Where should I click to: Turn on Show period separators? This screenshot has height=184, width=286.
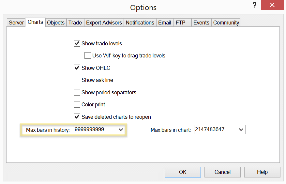[x=77, y=92]
